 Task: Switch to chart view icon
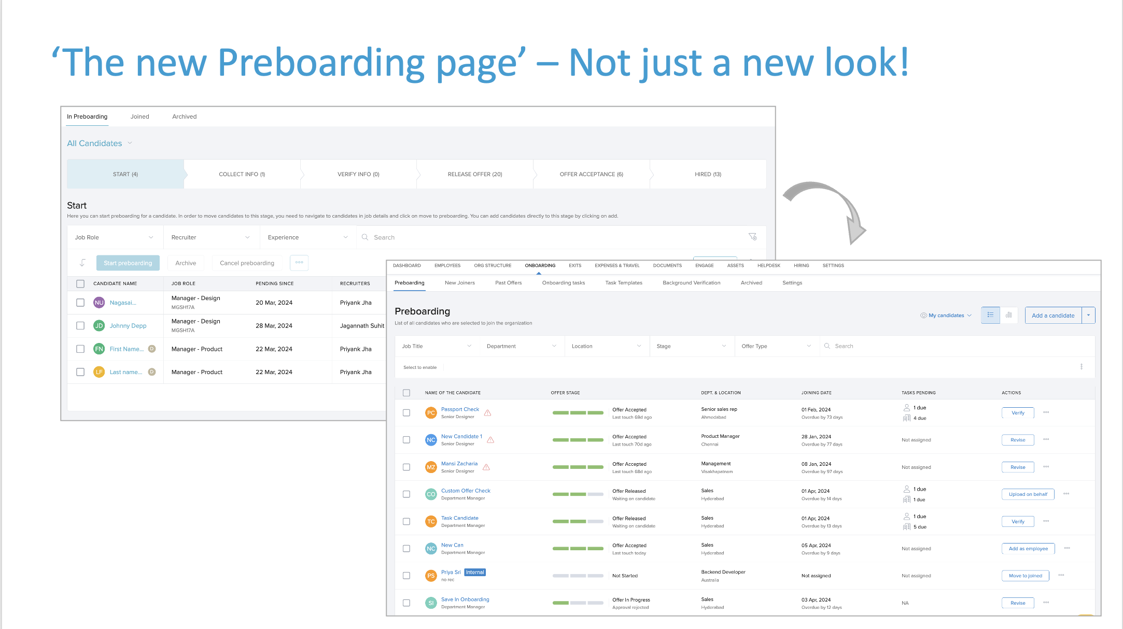click(x=1009, y=315)
